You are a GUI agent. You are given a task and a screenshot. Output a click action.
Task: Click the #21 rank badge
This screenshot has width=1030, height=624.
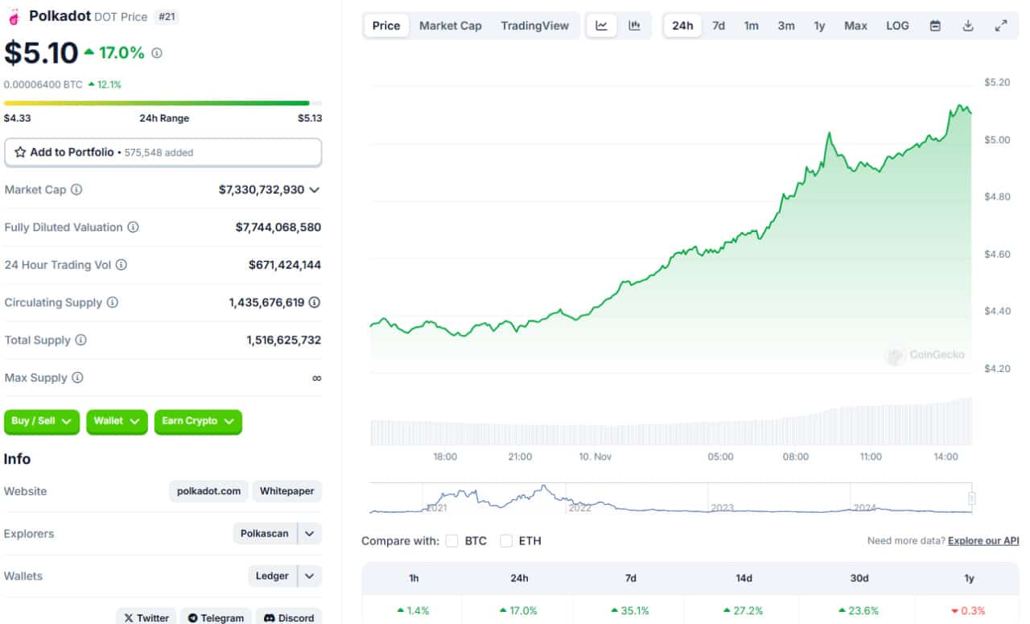pos(167,16)
